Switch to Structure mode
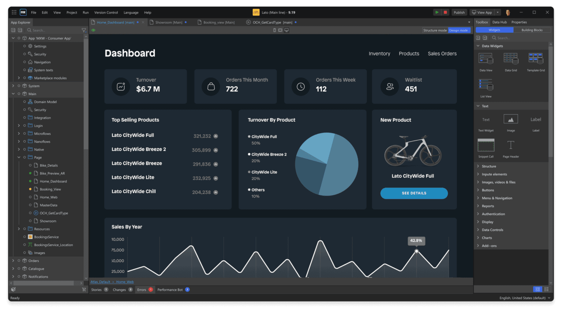The image size is (562, 311). (x=435, y=30)
